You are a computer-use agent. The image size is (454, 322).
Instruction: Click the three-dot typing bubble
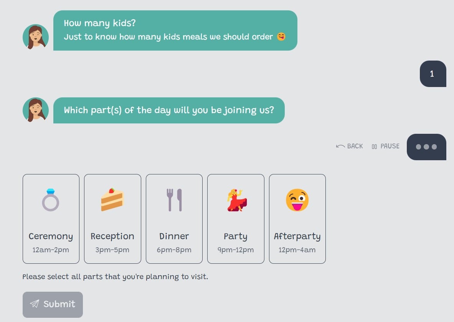[x=426, y=147]
